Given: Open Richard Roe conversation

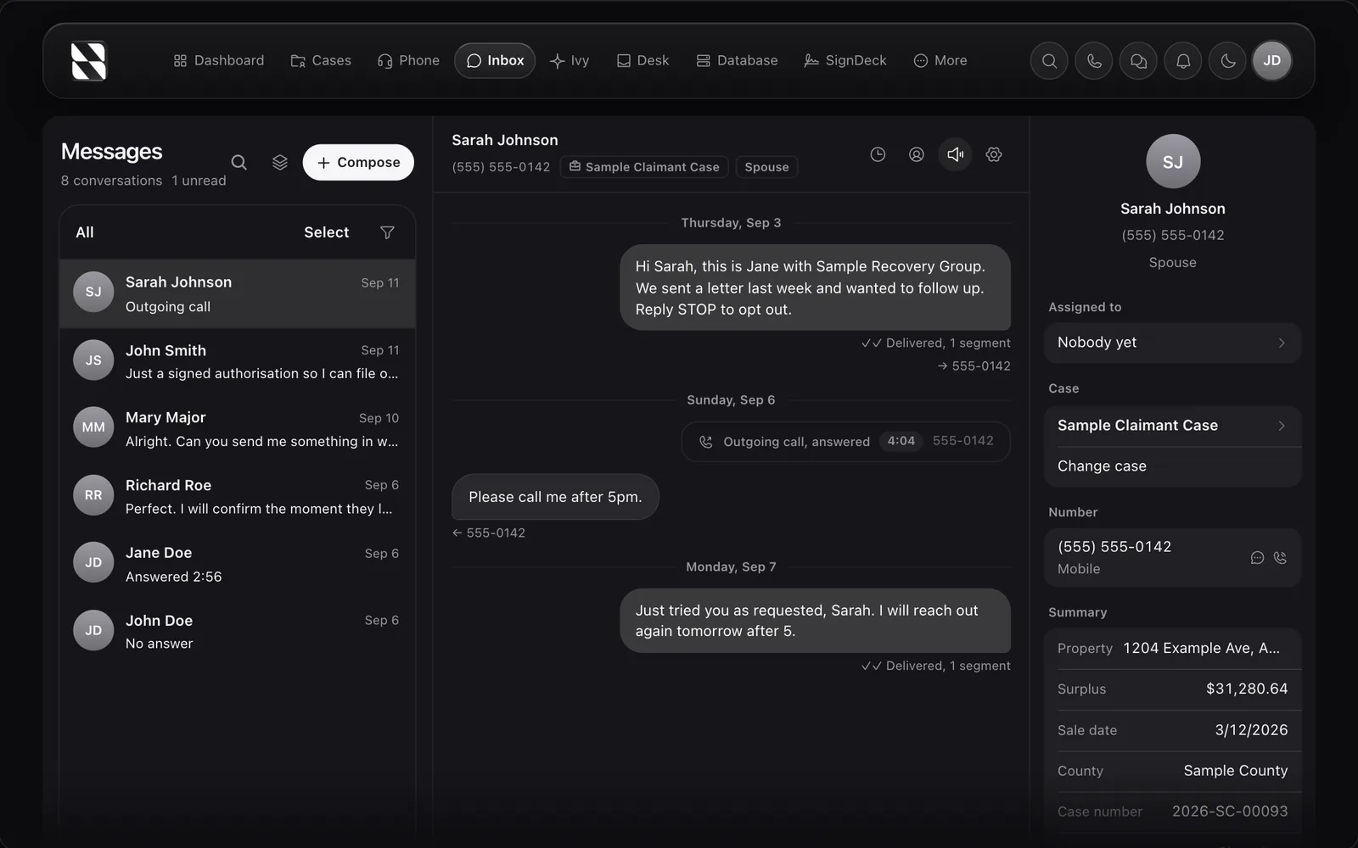Looking at the screenshot, I should (238, 496).
